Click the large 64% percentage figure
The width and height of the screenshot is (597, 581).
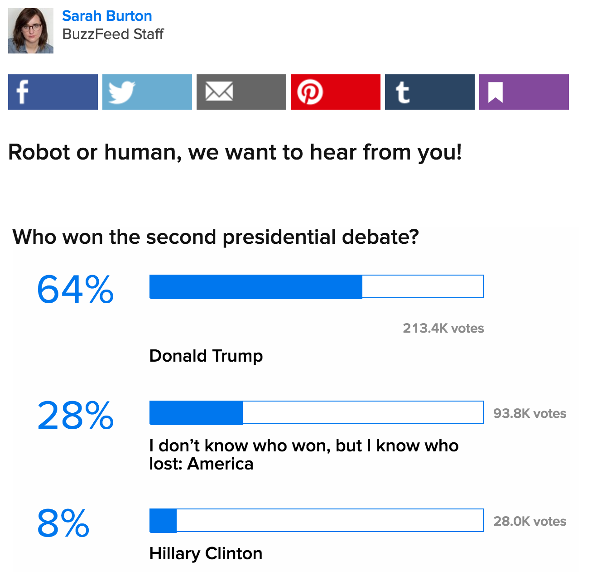point(75,289)
